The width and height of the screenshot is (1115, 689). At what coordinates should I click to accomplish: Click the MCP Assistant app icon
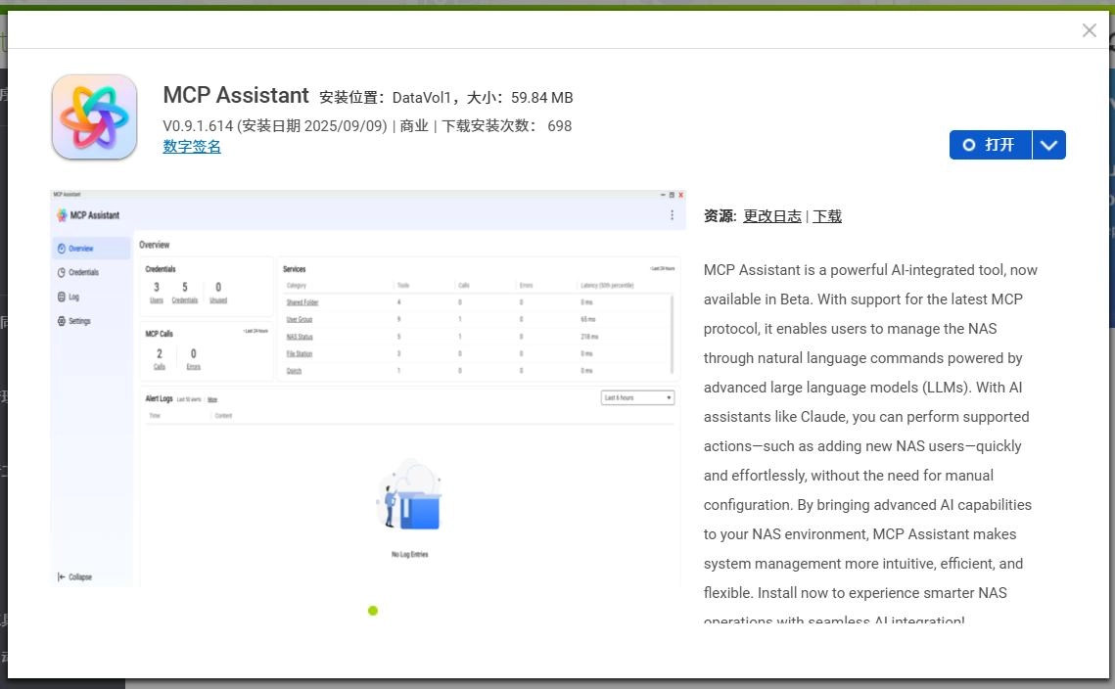(94, 116)
